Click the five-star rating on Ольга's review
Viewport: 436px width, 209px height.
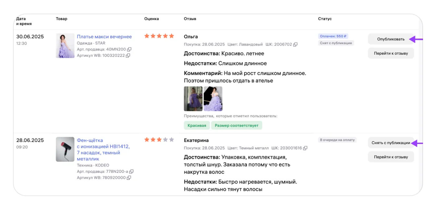pos(159,36)
